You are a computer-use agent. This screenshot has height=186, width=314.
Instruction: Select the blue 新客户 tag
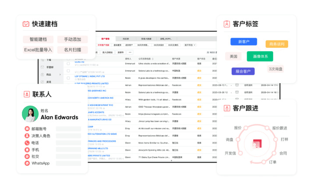tap(243, 42)
